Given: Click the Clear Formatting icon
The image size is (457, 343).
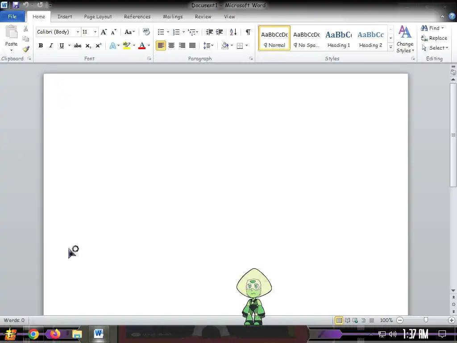Looking at the screenshot, I should pos(146,32).
